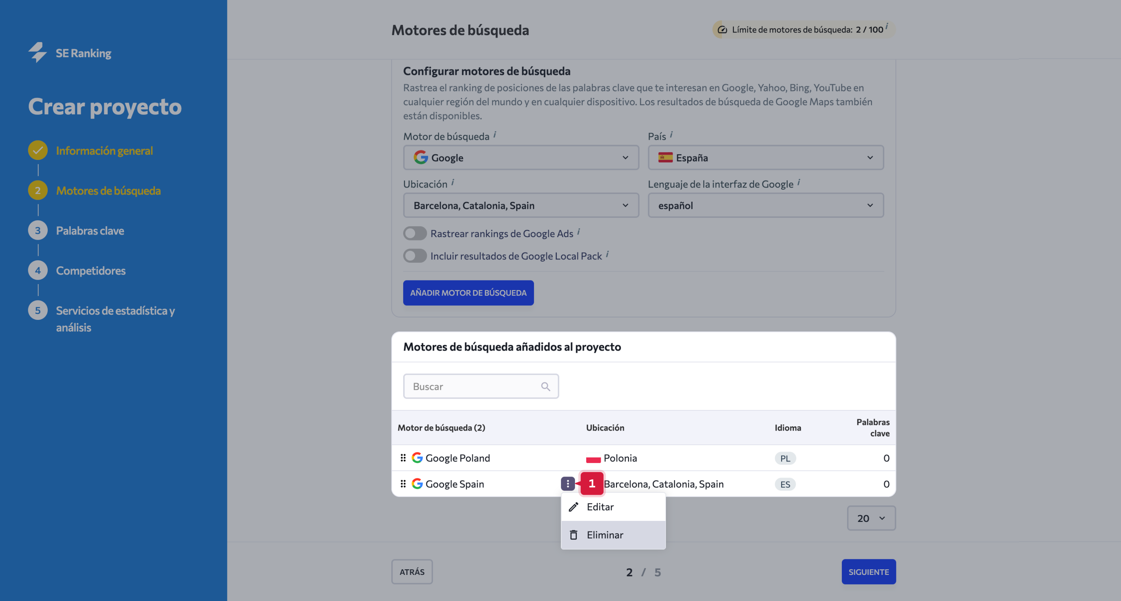Click the SE Ranking brand name

coord(83,53)
